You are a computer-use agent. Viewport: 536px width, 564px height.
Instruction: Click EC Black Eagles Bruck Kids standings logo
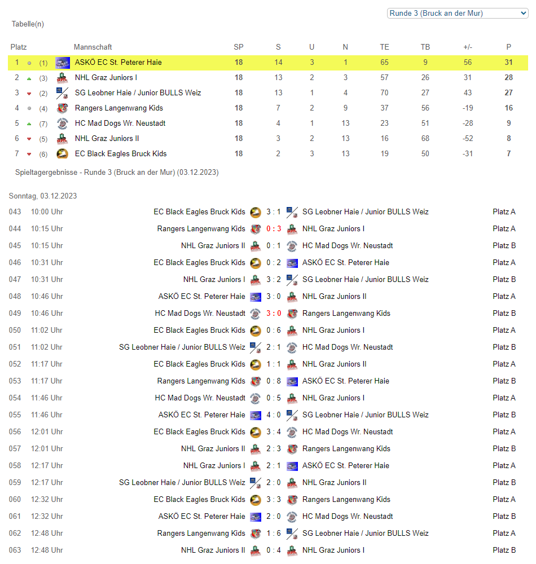63,154
